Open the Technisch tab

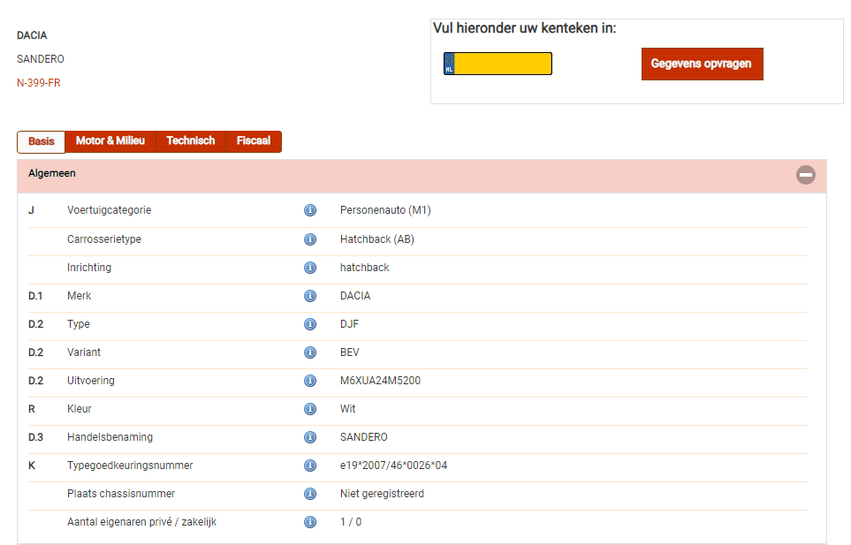[190, 141]
